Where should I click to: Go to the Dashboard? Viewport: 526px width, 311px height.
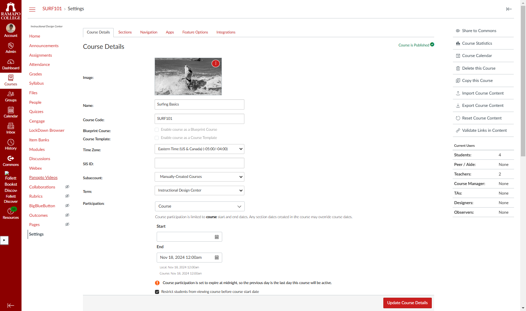click(11, 64)
